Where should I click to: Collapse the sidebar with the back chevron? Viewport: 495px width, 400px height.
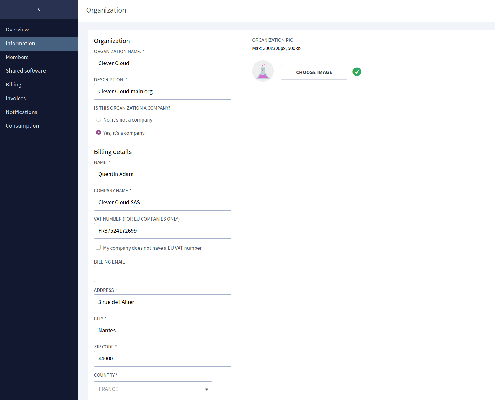(x=39, y=9)
